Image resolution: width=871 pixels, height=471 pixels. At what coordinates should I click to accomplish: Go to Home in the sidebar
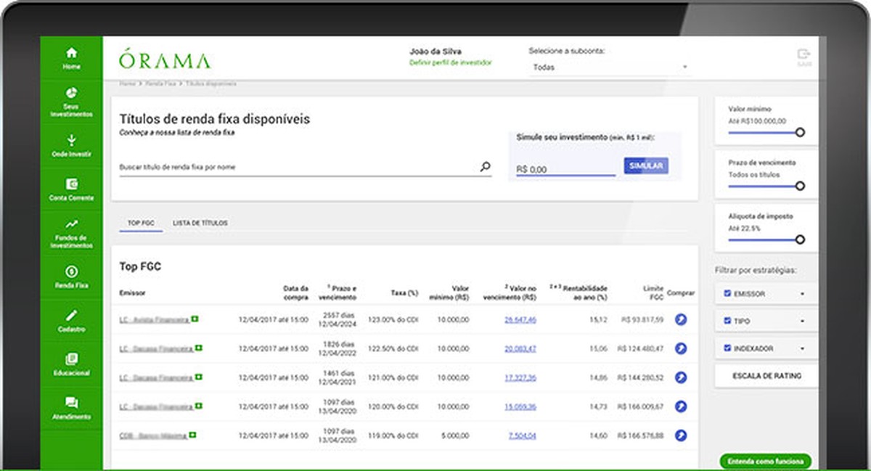71,53
